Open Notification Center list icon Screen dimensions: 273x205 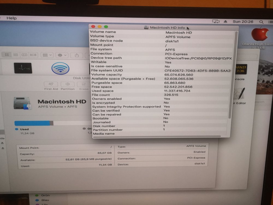pos(270,22)
